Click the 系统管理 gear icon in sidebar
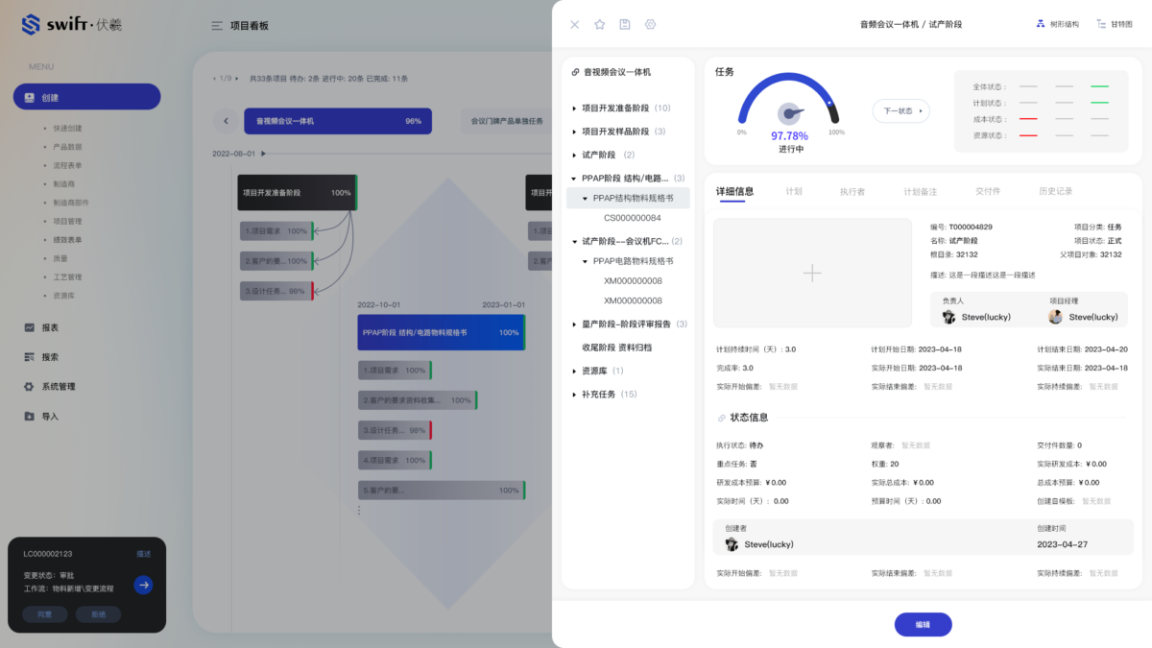 click(x=30, y=387)
